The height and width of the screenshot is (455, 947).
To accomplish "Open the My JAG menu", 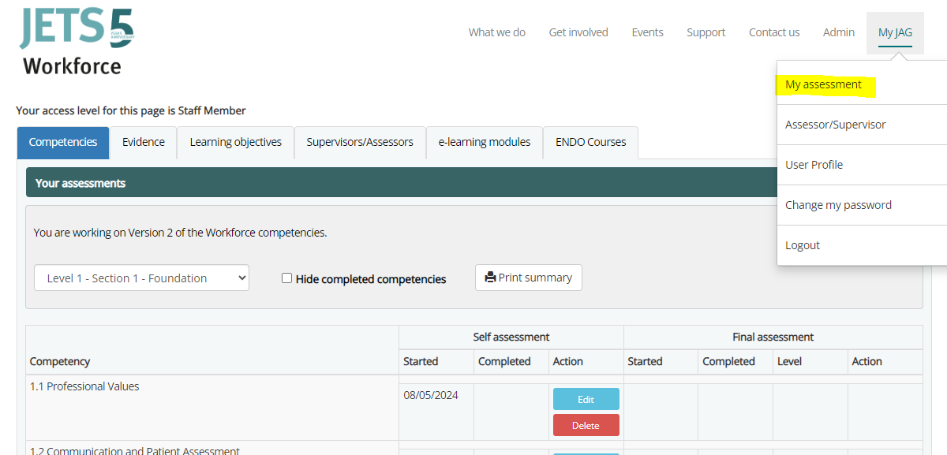I will click(x=895, y=32).
